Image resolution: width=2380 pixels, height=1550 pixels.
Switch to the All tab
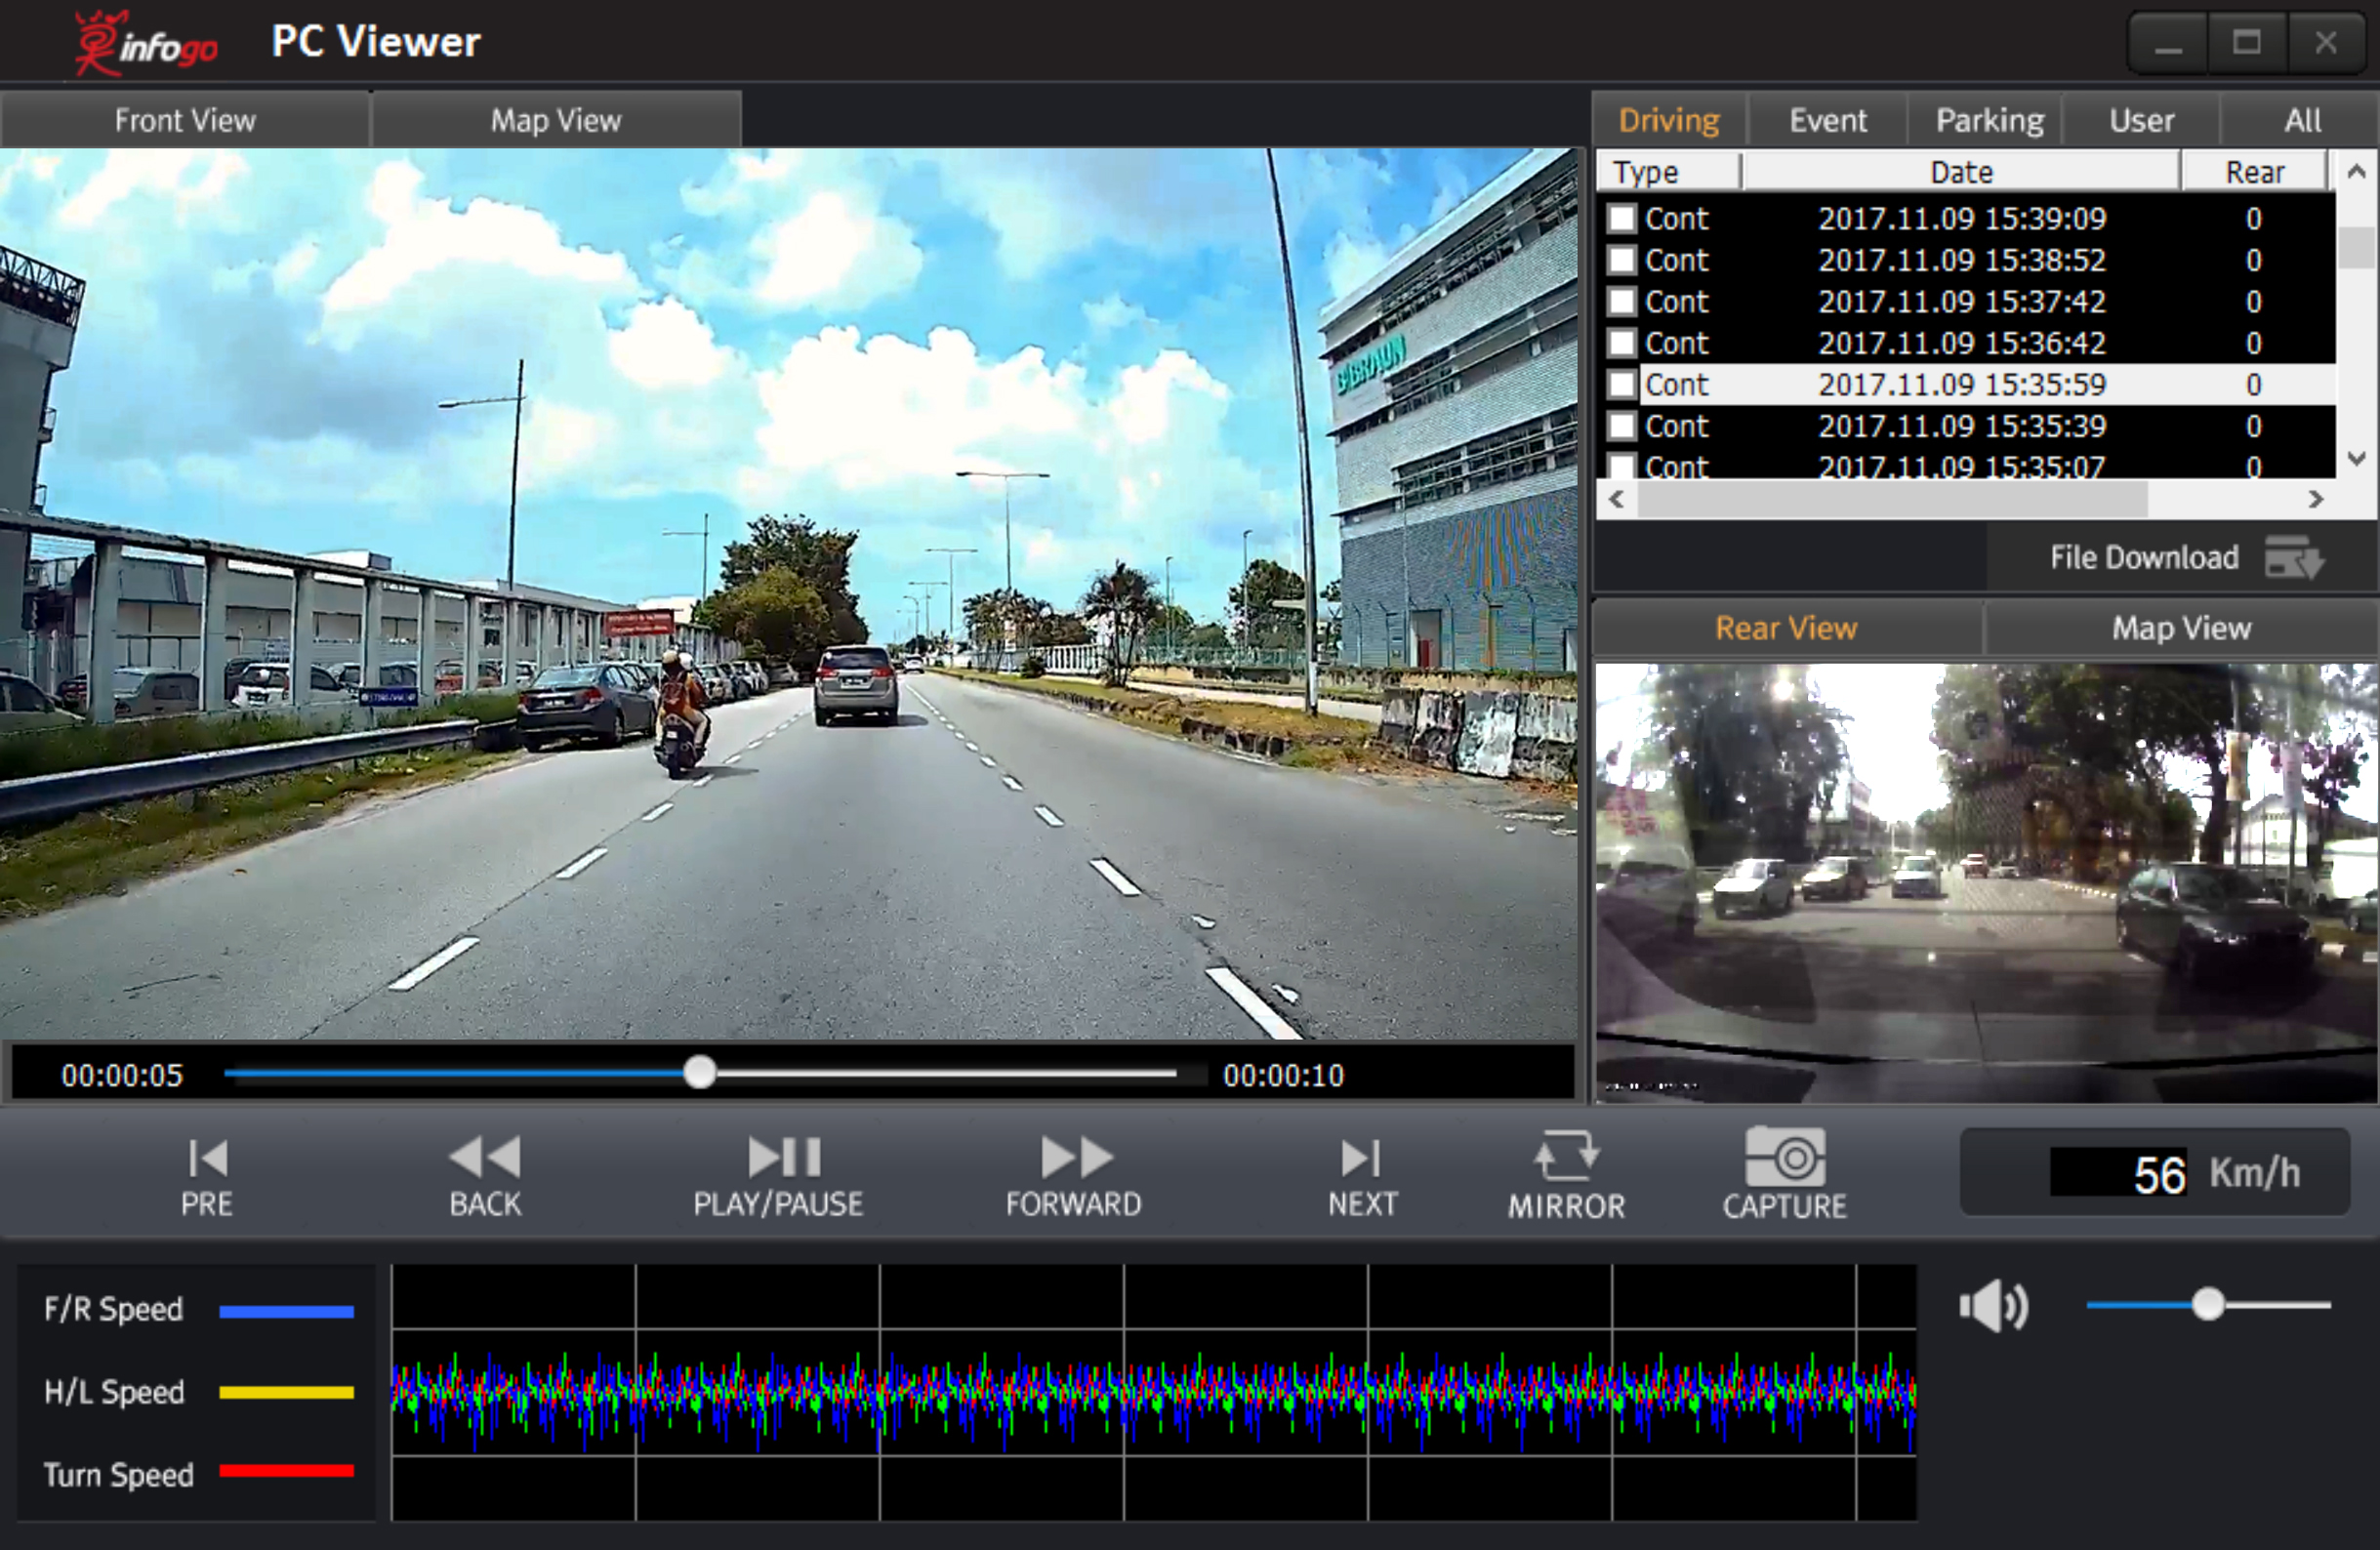[x=2302, y=120]
